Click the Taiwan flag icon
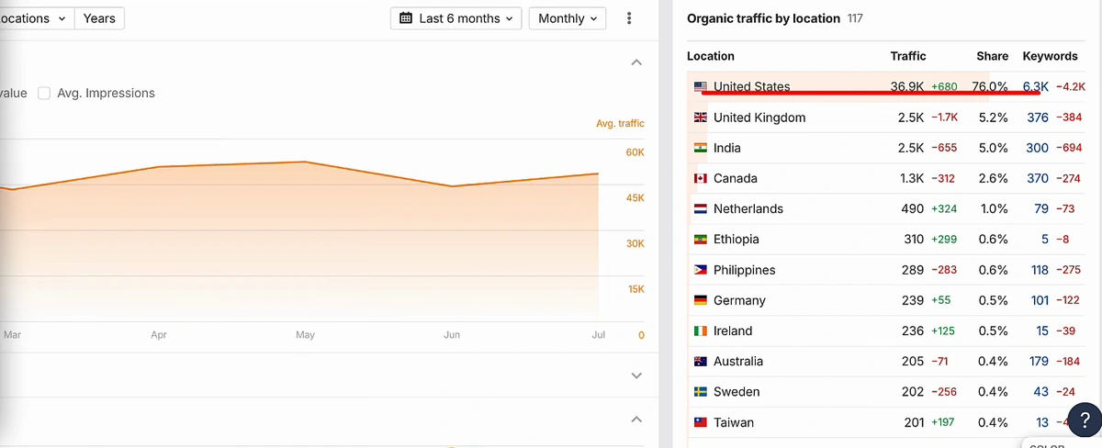1102x448 pixels. (701, 422)
